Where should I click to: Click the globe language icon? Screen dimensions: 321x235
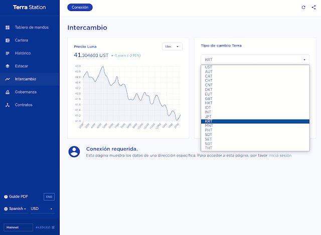pyautogui.click(x=6, y=209)
